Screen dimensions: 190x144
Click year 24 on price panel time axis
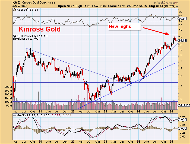point(138,111)
